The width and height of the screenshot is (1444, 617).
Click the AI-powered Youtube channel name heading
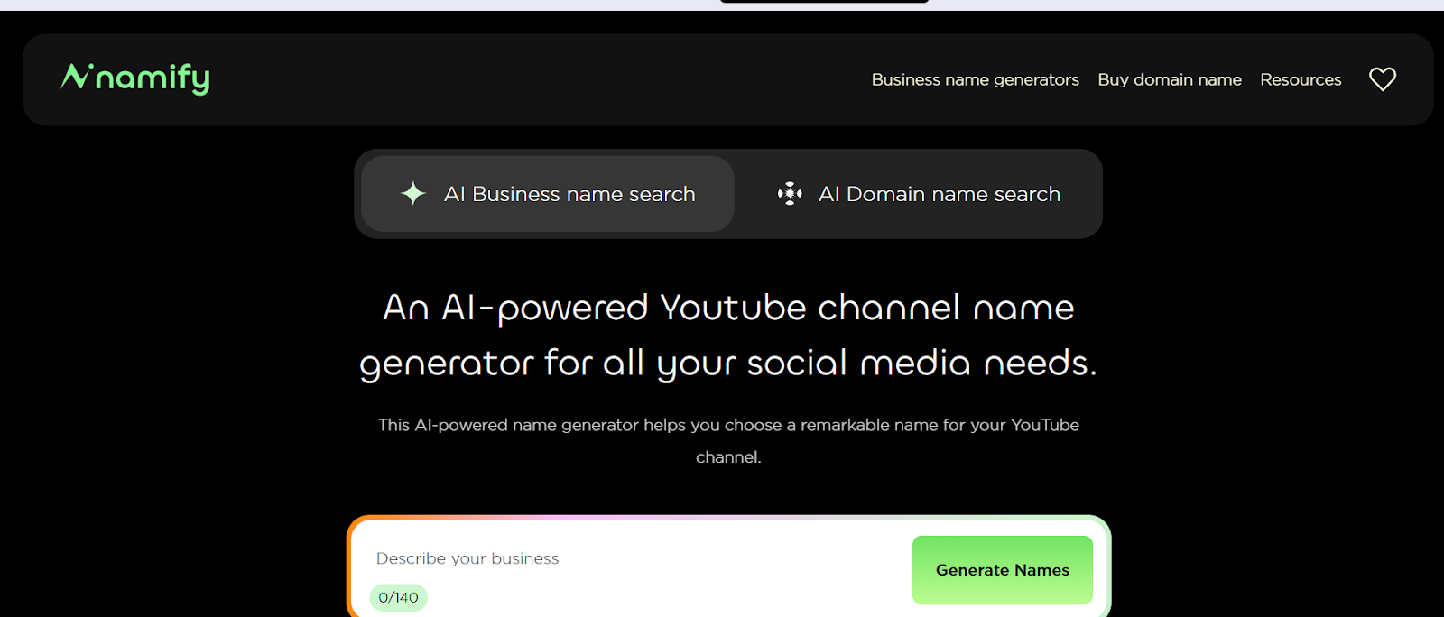coord(728,335)
